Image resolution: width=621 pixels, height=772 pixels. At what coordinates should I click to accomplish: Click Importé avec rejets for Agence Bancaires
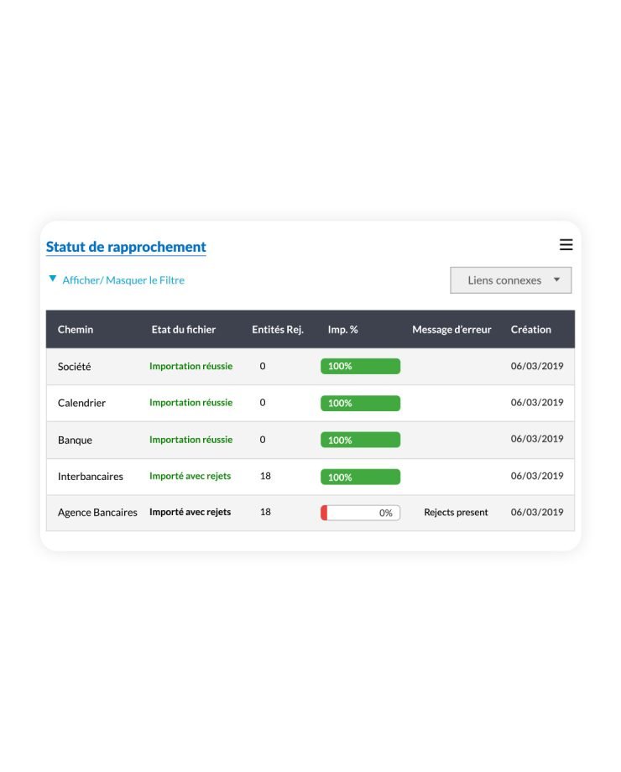(190, 512)
